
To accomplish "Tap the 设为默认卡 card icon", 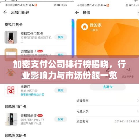I will coord(128,69).
